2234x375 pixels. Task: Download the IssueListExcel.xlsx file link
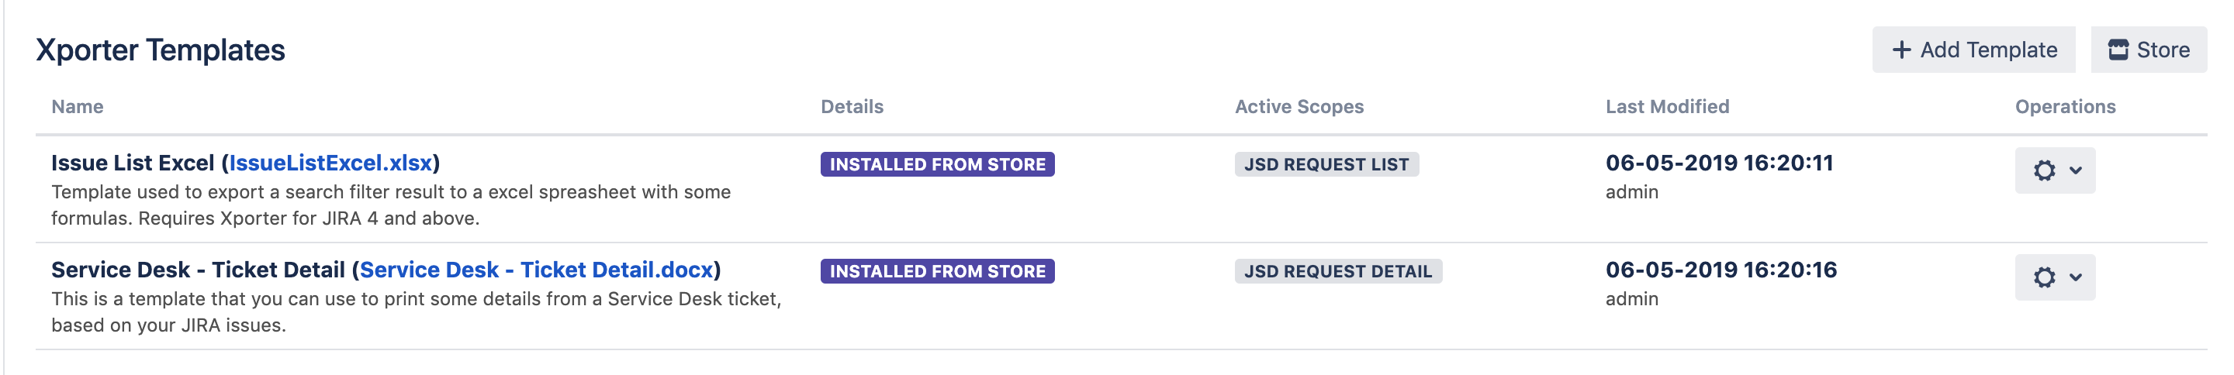click(330, 163)
